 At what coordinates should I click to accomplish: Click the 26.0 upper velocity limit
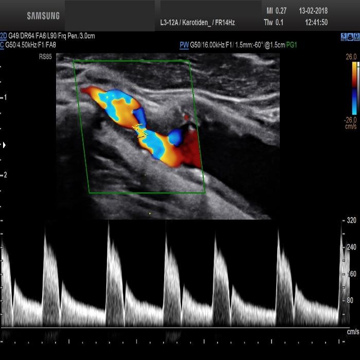351,57
